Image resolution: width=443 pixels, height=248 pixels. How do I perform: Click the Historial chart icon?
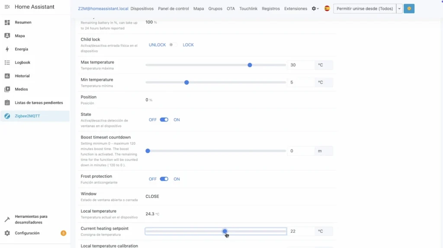pos(7,76)
